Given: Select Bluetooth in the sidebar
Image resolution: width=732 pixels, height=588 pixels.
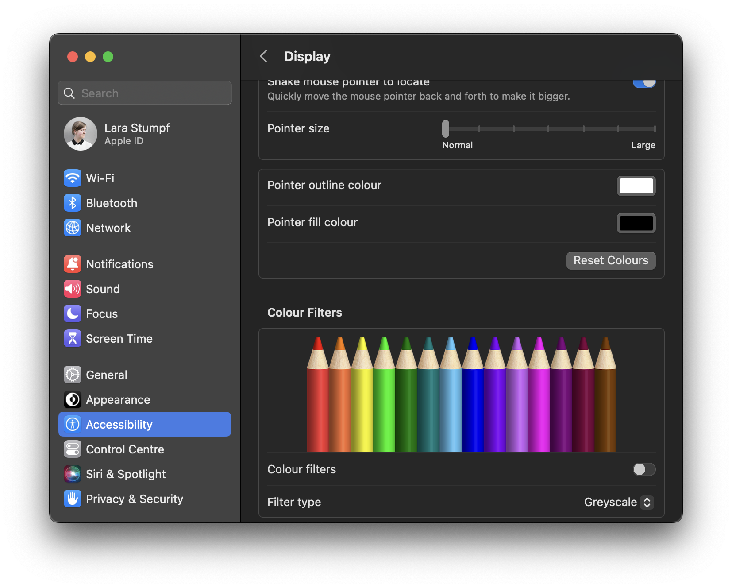Looking at the screenshot, I should coord(111,203).
